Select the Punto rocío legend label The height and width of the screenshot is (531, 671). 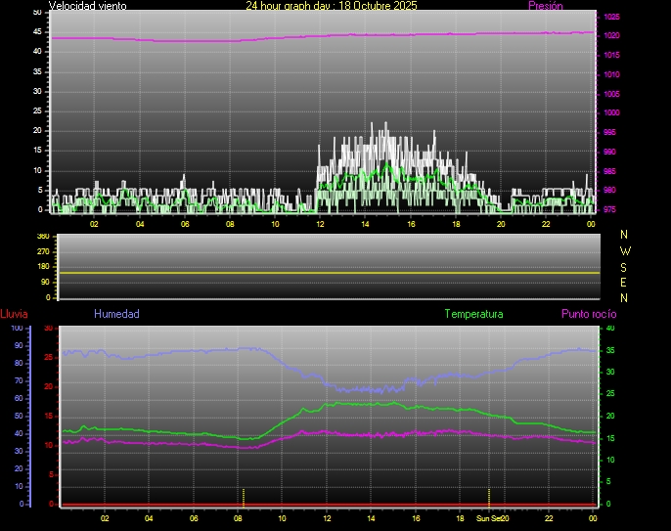(x=588, y=314)
